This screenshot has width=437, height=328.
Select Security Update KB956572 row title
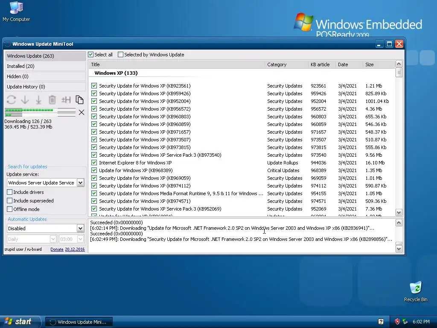[x=145, y=109]
